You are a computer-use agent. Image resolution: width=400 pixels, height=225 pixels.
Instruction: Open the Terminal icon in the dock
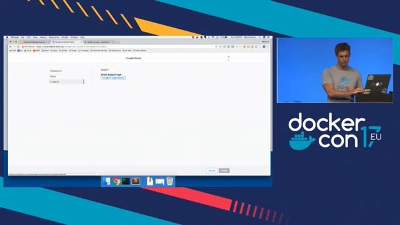coord(126,181)
